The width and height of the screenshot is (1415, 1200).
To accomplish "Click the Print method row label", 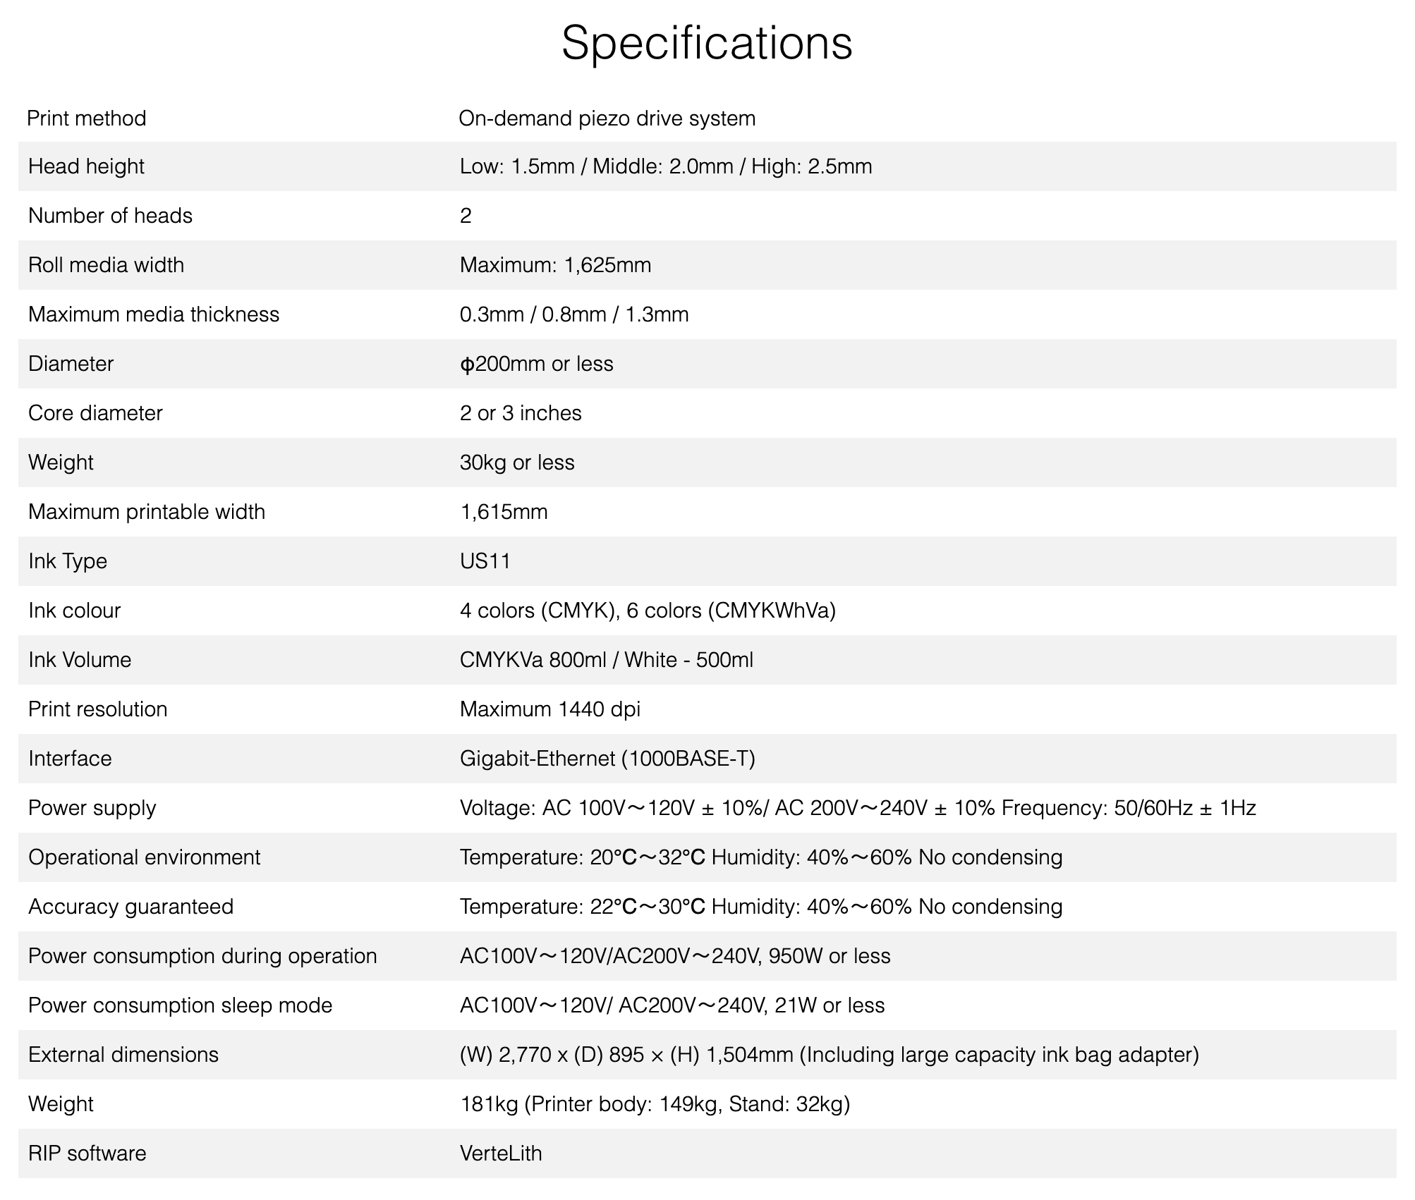I will point(87,118).
